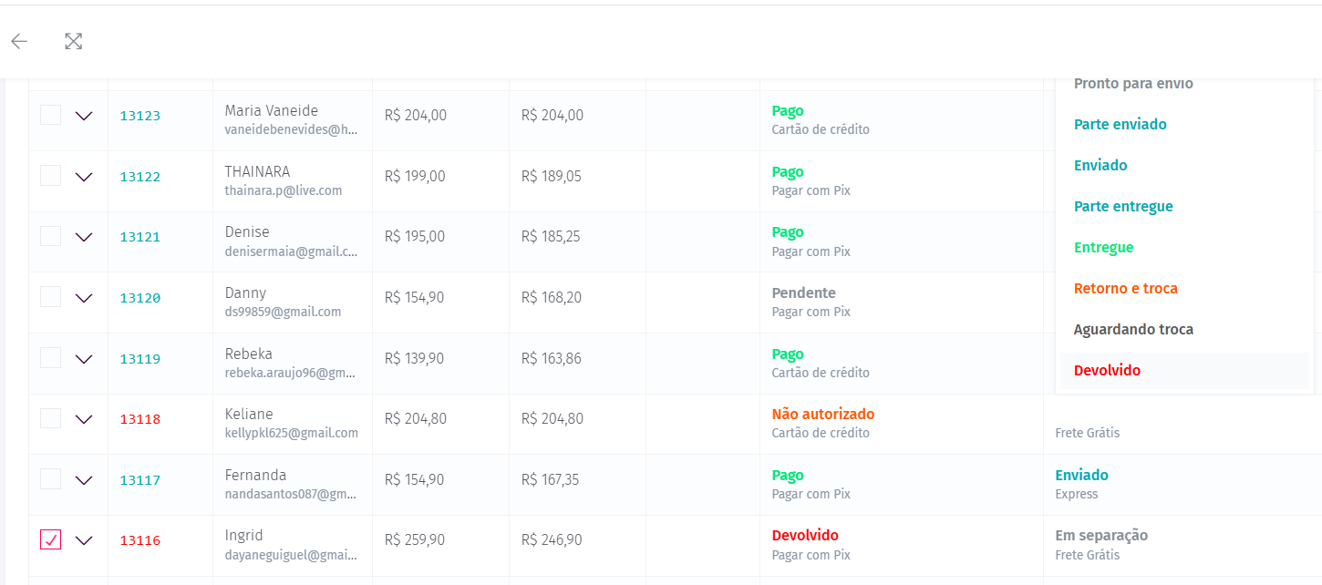The image size is (1322, 585).
Task: Uncheck the order 13116 checkbox
Action: point(50,540)
